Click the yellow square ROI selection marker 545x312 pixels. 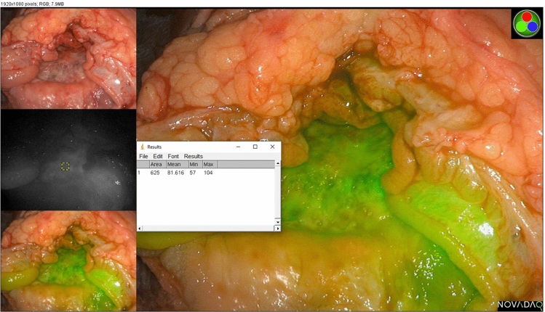tap(65, 167)
